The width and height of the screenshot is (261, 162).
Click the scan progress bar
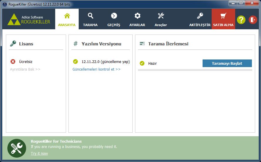tap(195, 70)
